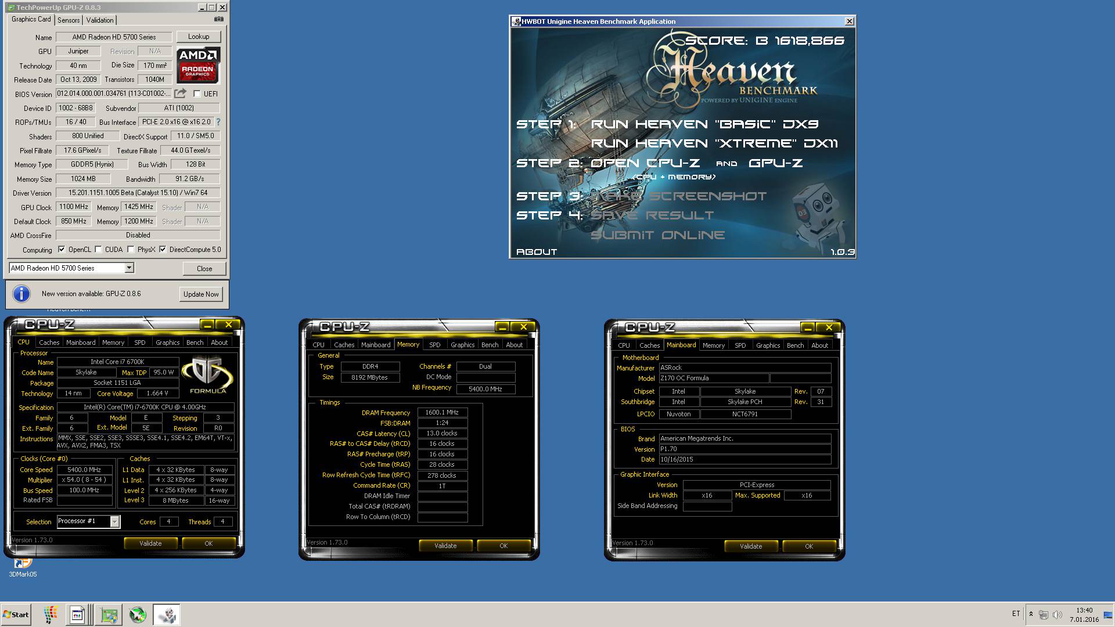Click Open CPU-Z in Heaven window
This screenshot has height=627, width=1115.
(645, 163)
